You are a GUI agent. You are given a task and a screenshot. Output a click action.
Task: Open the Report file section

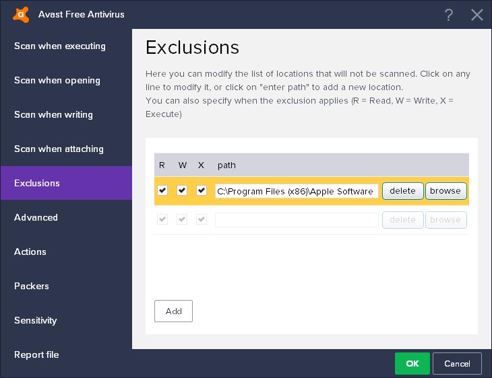pos(36,354)
